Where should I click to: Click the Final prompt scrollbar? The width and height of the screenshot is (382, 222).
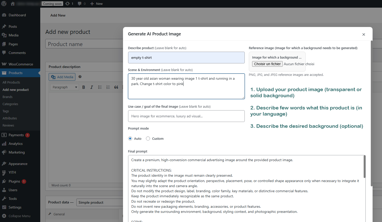coord(364,167)
